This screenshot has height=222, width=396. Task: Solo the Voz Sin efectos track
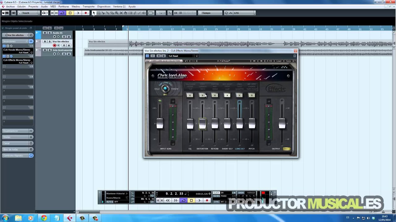pyautogui.click(x=49, y=41)
